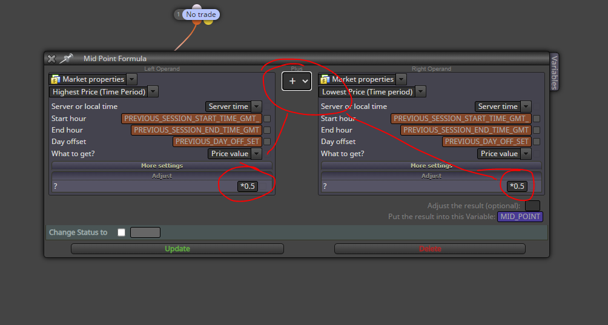Expand the Lowest Price (Time period) dropdown
Screen dimensions: 608x325
(421, 92)
